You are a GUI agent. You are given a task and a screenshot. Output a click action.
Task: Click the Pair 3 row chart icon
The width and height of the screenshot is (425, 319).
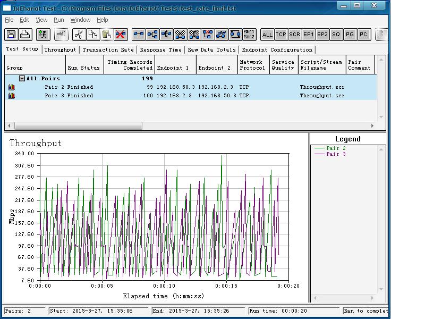point(11,96)
